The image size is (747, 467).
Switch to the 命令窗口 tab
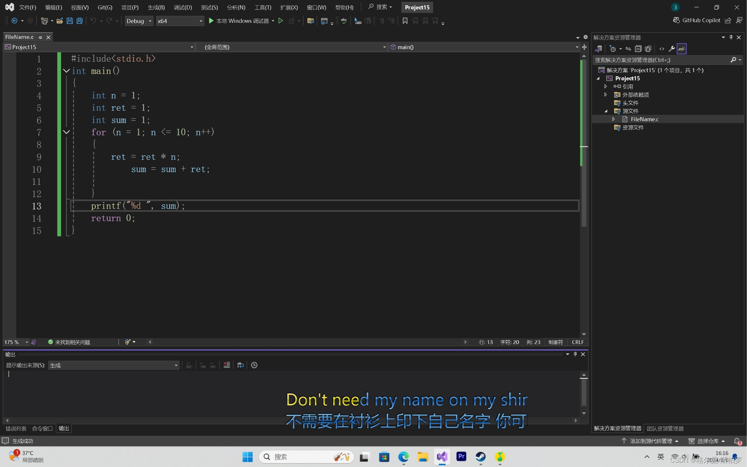pyautogui.click(x=42, y=428)
